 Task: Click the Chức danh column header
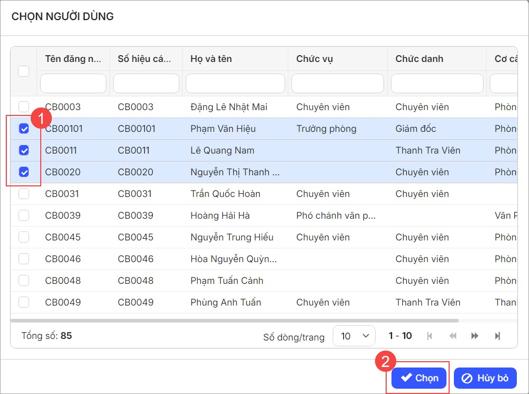point(419,59)
